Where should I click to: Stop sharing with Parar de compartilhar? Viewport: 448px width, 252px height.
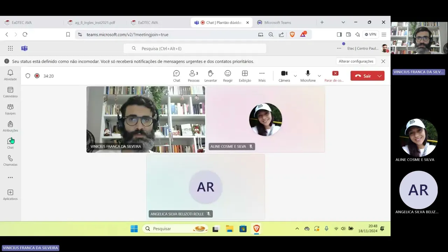tap(334, 76)
